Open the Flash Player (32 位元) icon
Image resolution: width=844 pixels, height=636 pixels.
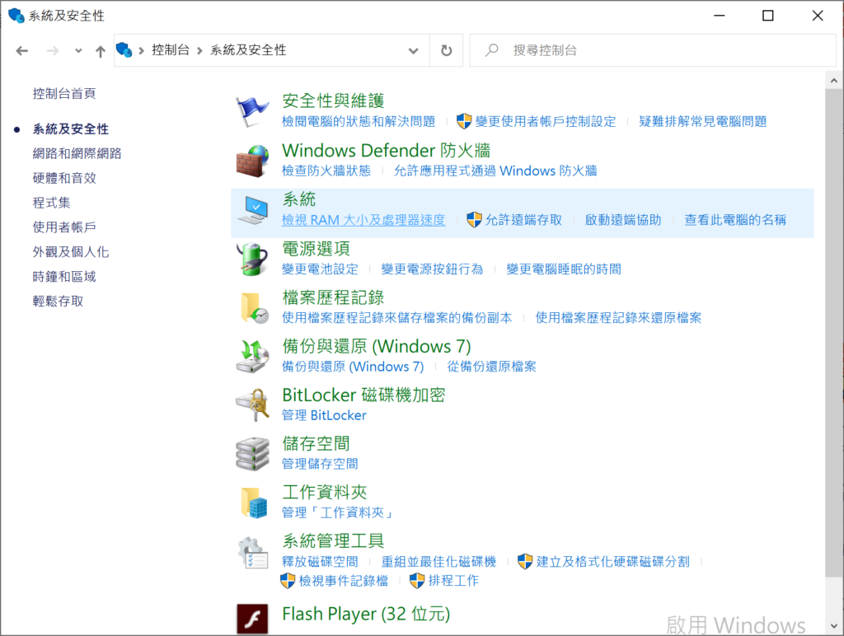click(x=252, y=619)
